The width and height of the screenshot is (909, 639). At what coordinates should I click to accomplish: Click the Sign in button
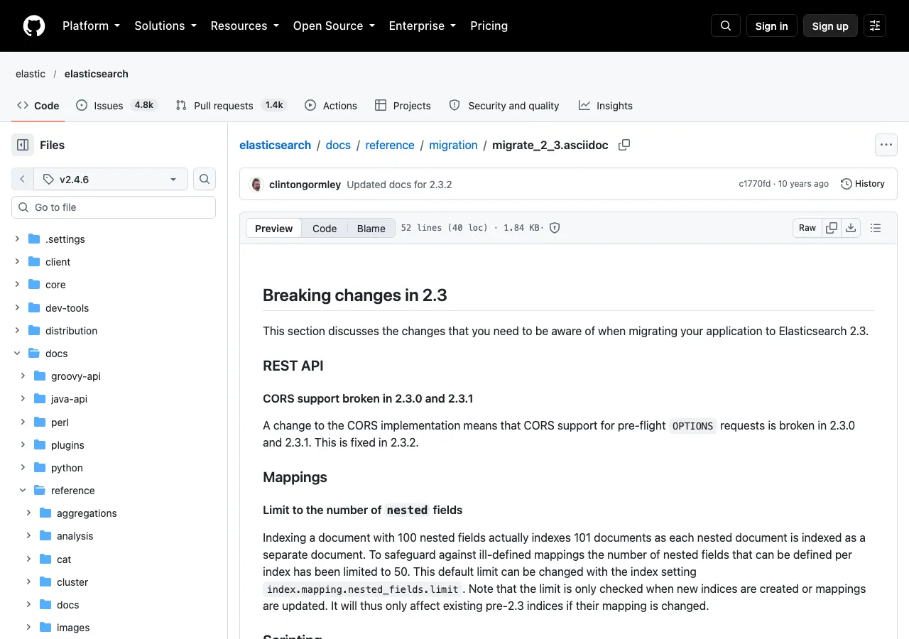(772, 26)
